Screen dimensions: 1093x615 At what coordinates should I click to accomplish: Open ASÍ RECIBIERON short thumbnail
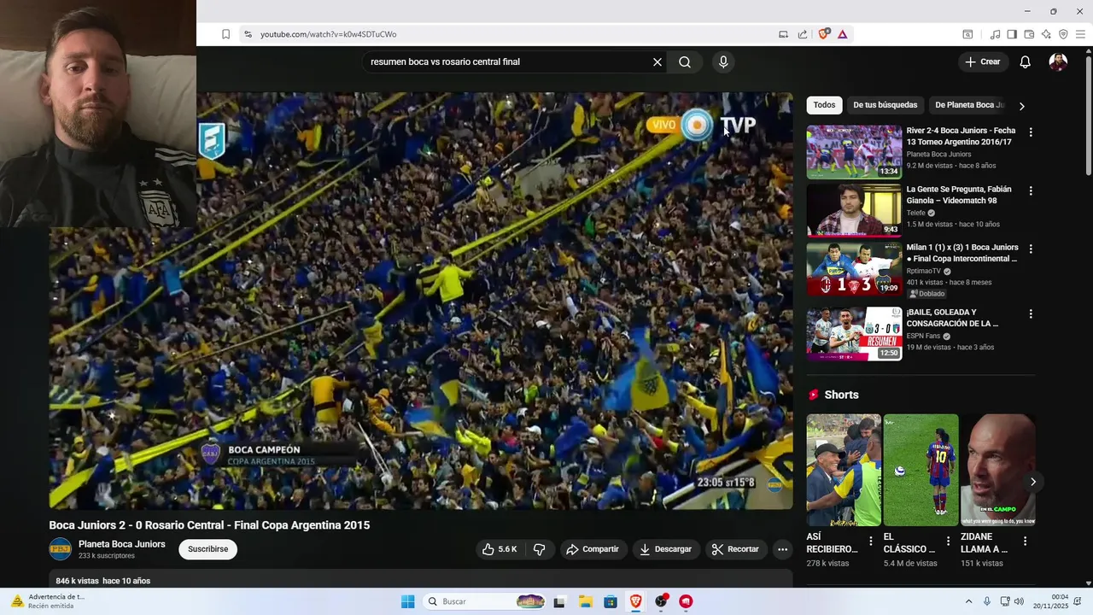844,470
